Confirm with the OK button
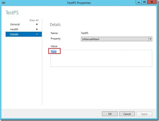The width and height of the screenshot is (159, 121). click(x=110, y=114)
